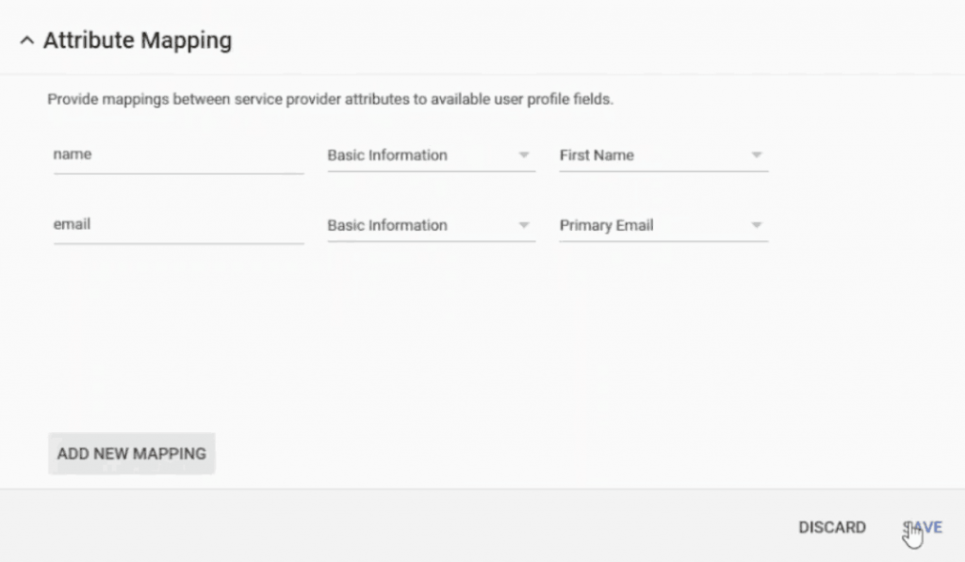This screenshot has height=562, width=965.
Task: Open Basic Information dropdown in name row
Action: pos(431,155)
